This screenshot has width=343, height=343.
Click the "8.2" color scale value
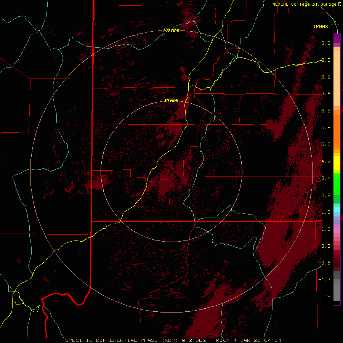coord(326,77)
